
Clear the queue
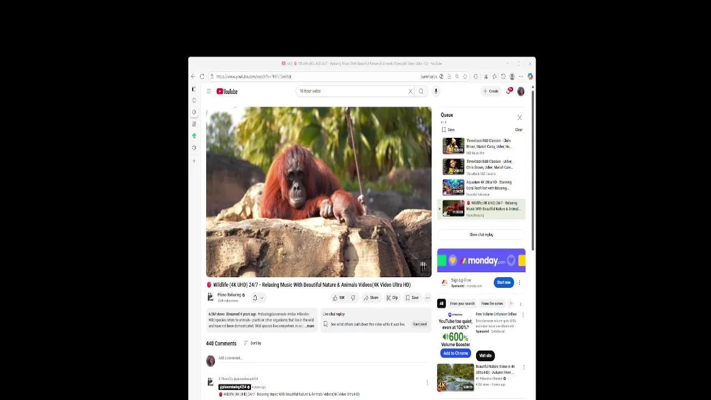[519, 130]
